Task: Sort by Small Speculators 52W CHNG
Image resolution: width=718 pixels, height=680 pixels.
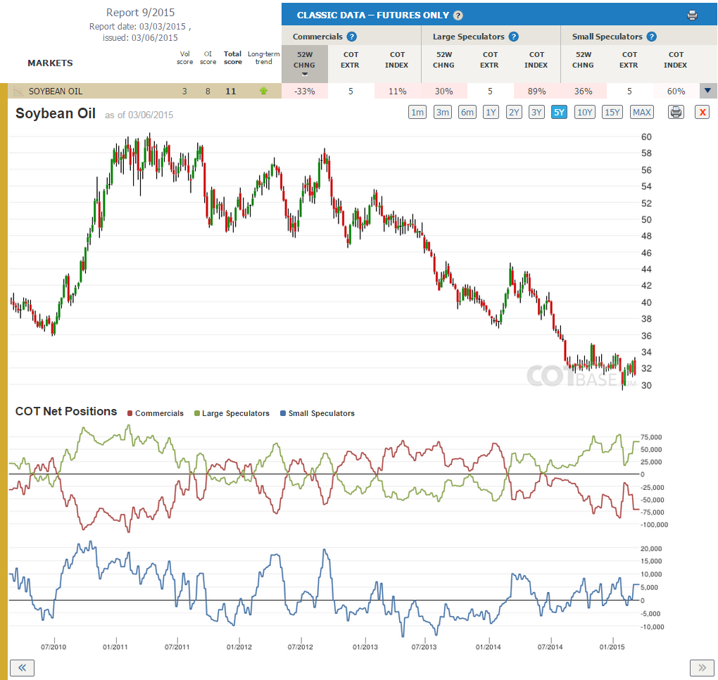Action: point(583,60)
